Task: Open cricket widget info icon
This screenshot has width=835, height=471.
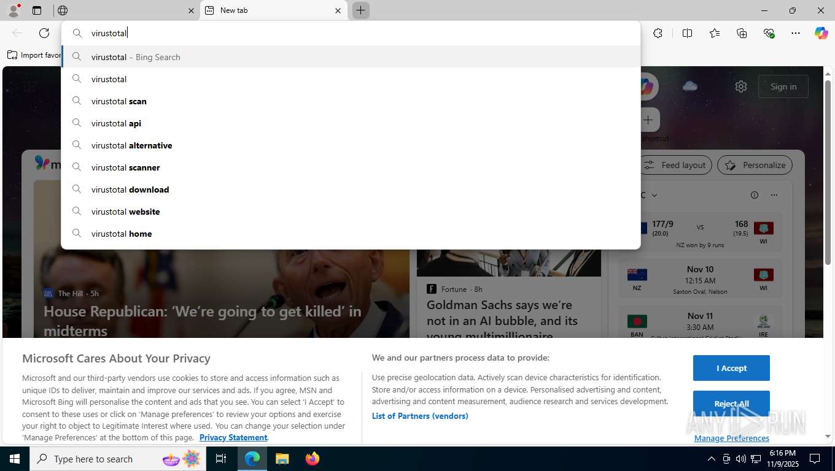Action: pyautogui.click(x=755, y=195)
